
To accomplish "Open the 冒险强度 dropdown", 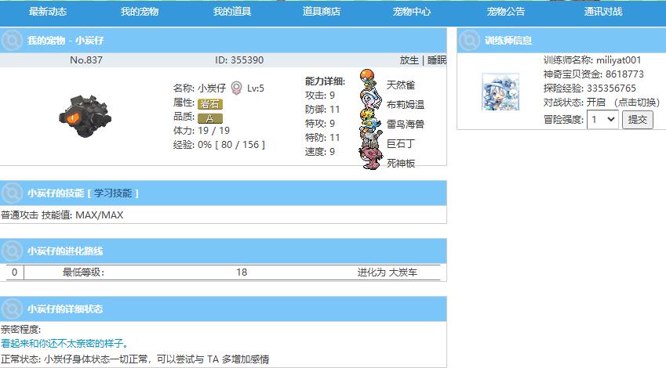I will [x=602, y=119].
